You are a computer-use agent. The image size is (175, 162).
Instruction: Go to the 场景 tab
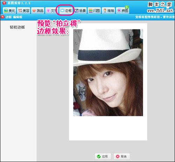tap(80, 11)
